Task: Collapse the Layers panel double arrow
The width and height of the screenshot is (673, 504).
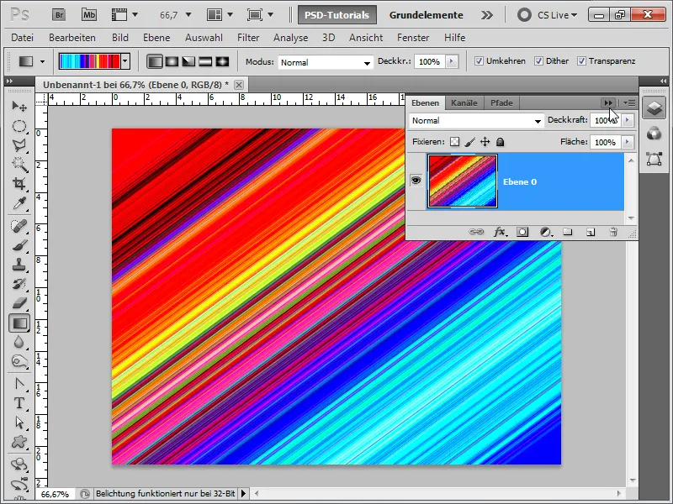Action: (607, 102)
